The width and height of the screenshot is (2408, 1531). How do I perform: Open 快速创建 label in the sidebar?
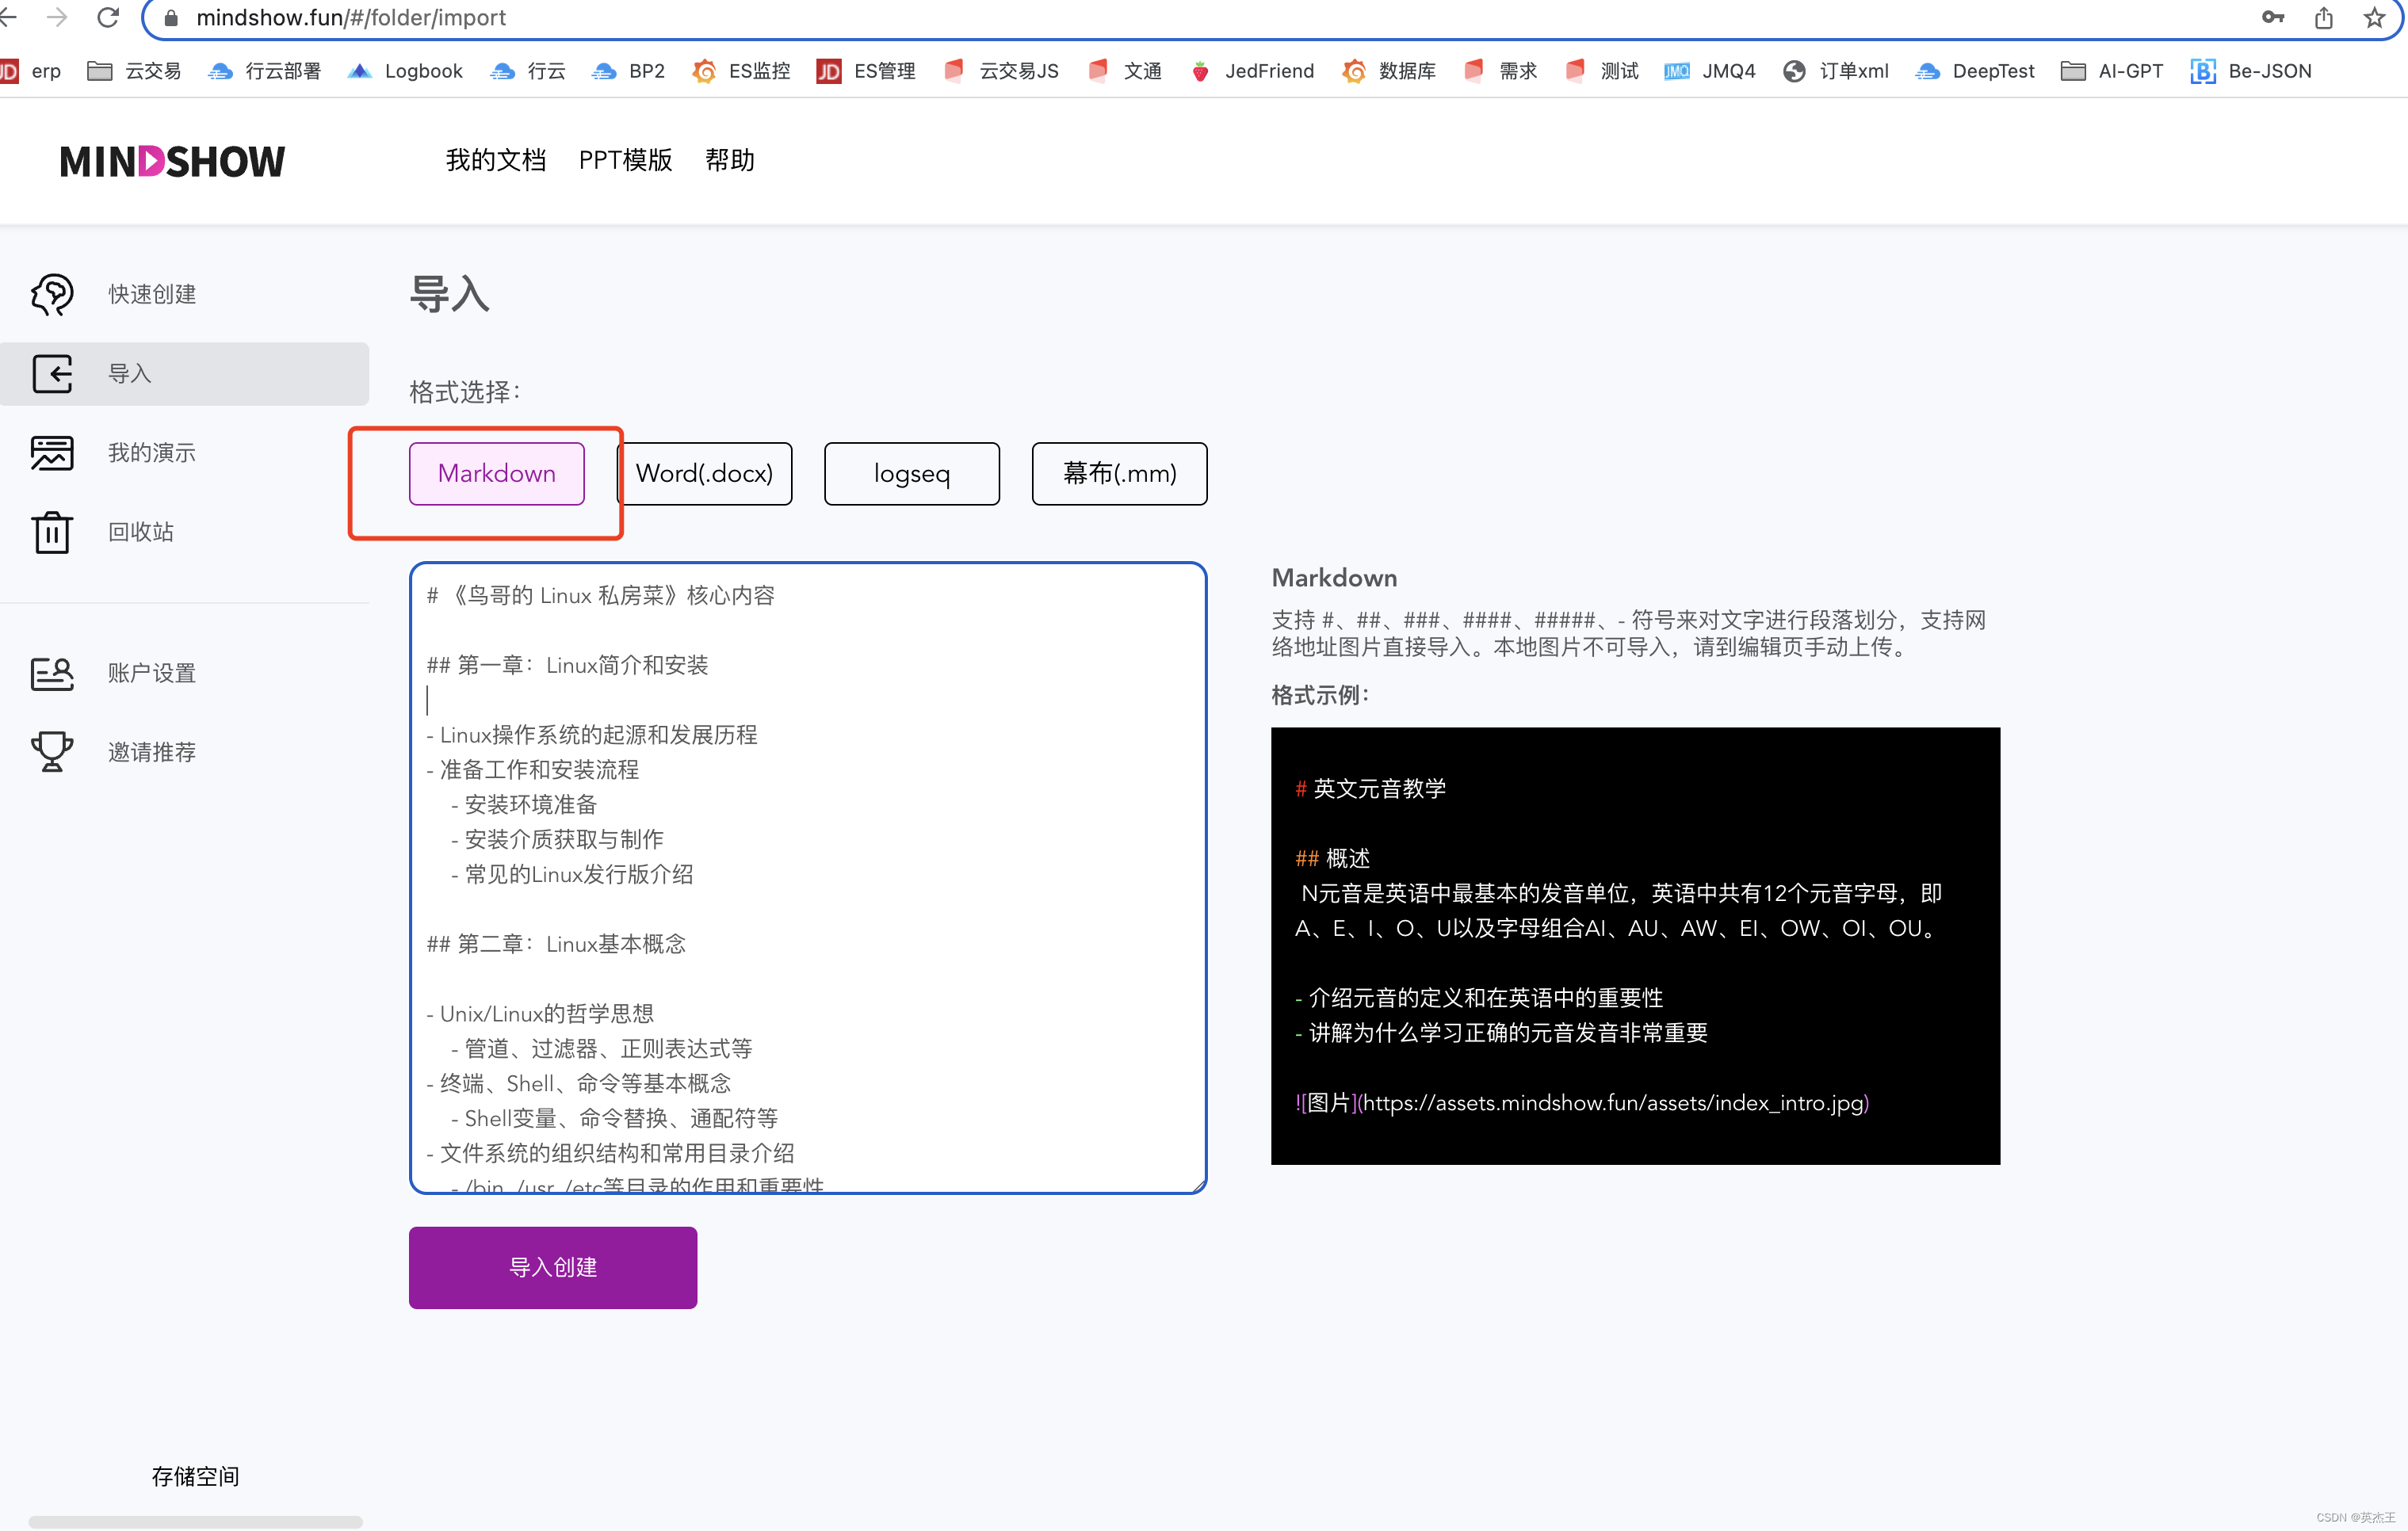point(152,294)
